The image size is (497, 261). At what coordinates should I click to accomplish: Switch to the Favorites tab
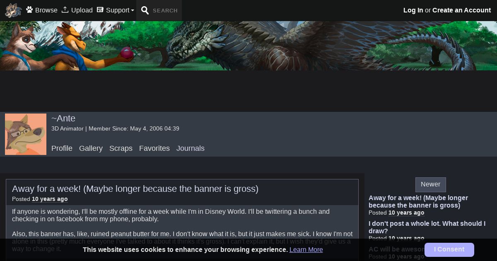click(154, 148)
